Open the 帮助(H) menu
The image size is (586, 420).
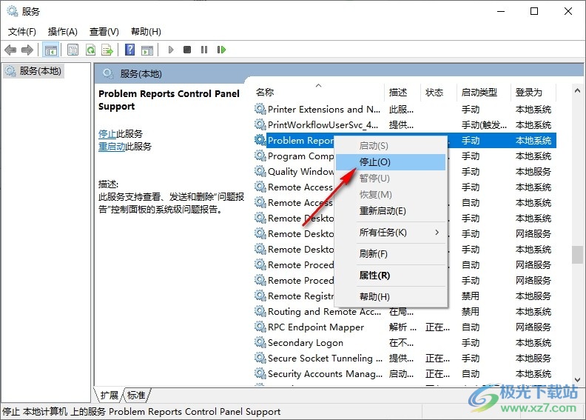[x=146, y=32]
